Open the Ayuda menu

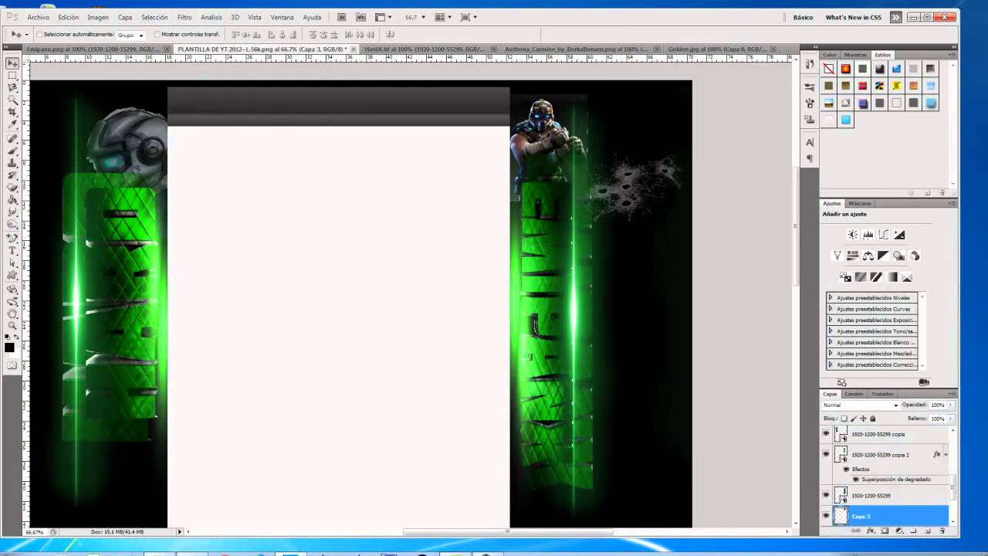(x=312, y=17)
